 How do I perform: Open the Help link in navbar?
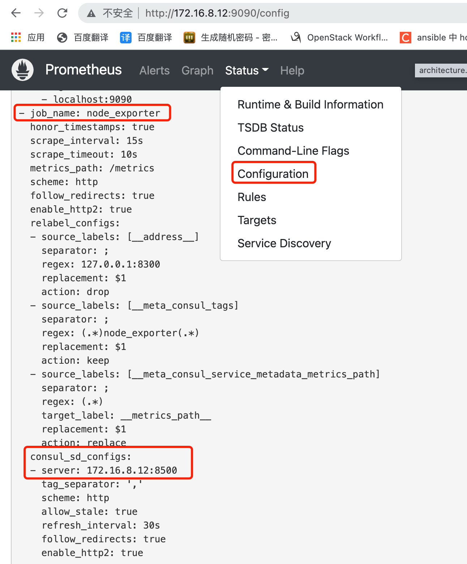292,70
